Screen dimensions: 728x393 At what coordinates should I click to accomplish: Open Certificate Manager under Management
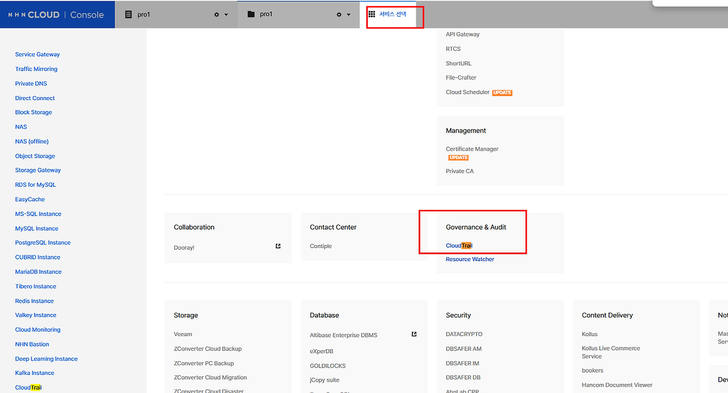click(472, 149)
